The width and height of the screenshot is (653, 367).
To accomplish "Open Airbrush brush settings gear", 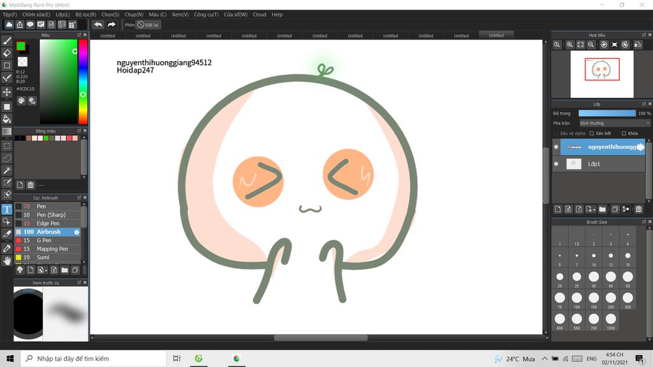I will (77, 232).
